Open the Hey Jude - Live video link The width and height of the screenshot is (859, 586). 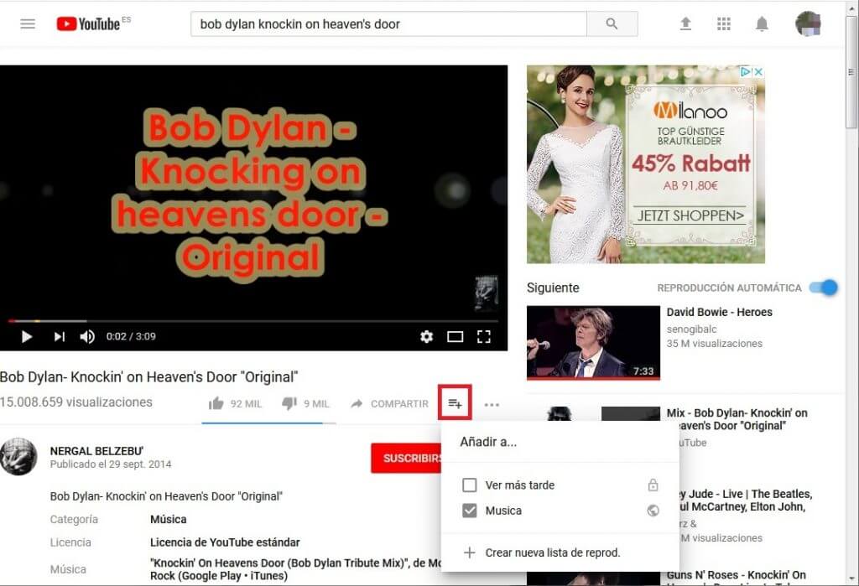point(745,500)
